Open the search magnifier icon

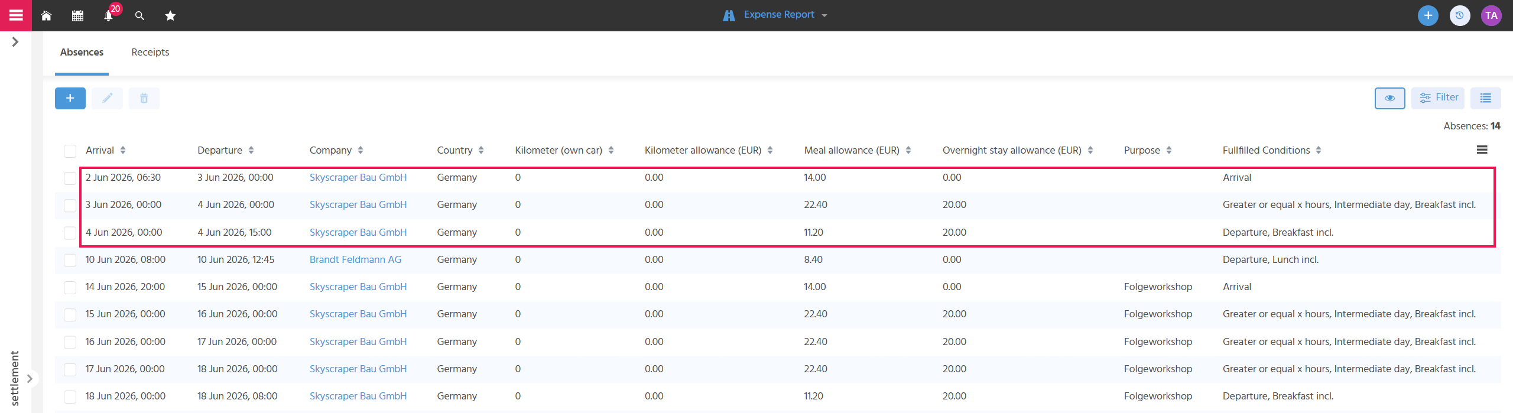[139, 16]
